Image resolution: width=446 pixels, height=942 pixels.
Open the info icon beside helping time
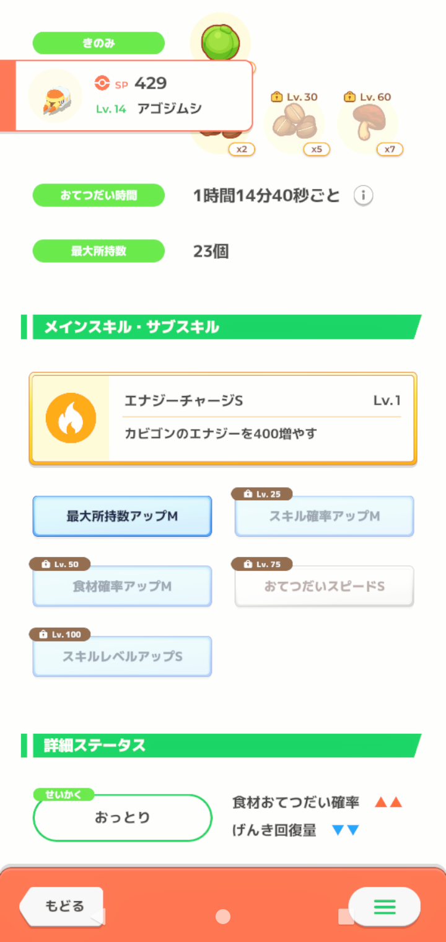pyautogui.click(x=364, y=196)
